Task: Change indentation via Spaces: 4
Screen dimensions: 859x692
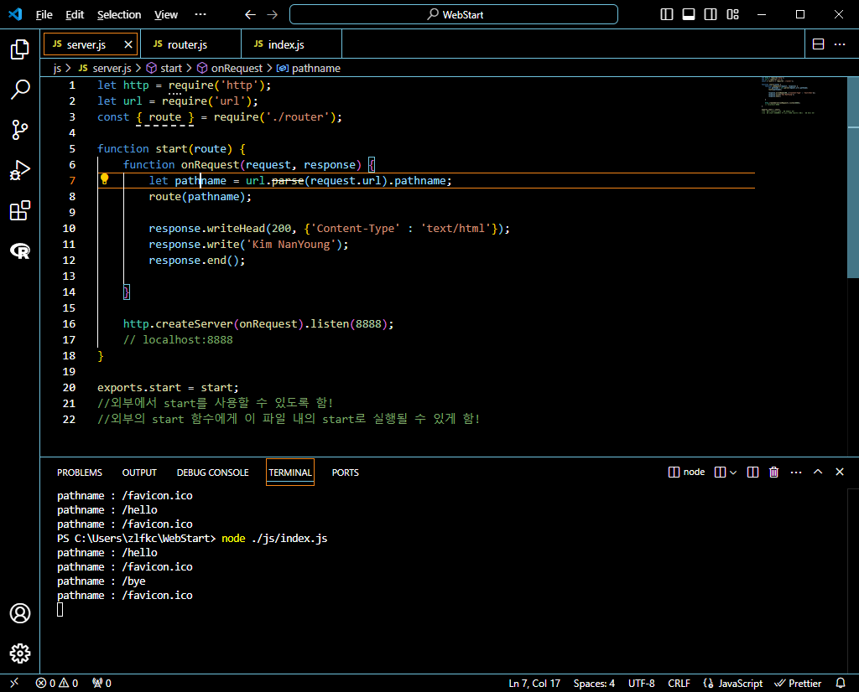Action: pos(594,684)
